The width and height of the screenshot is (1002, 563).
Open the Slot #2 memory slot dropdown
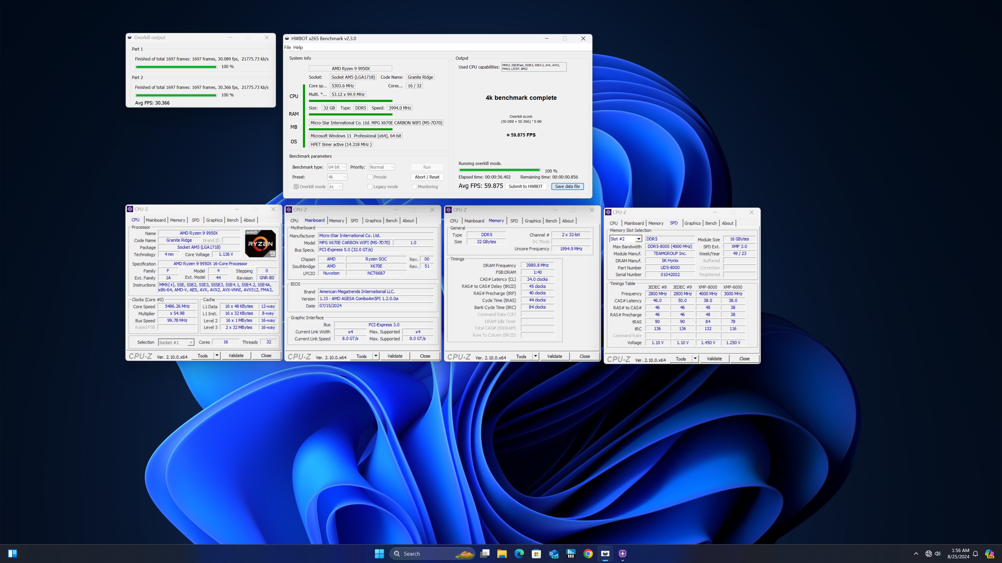pos(625,239)
